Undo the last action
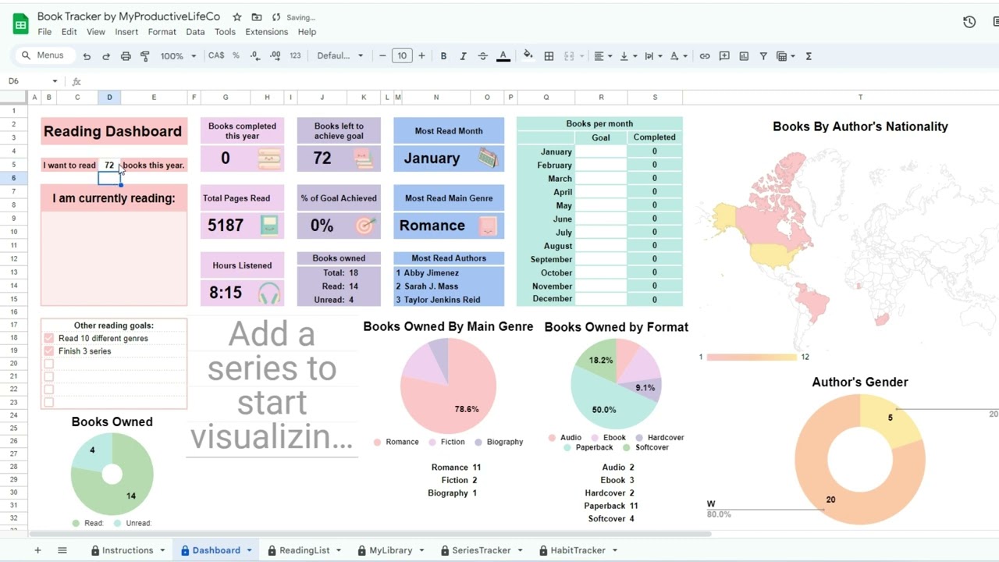 click(87, 56)
